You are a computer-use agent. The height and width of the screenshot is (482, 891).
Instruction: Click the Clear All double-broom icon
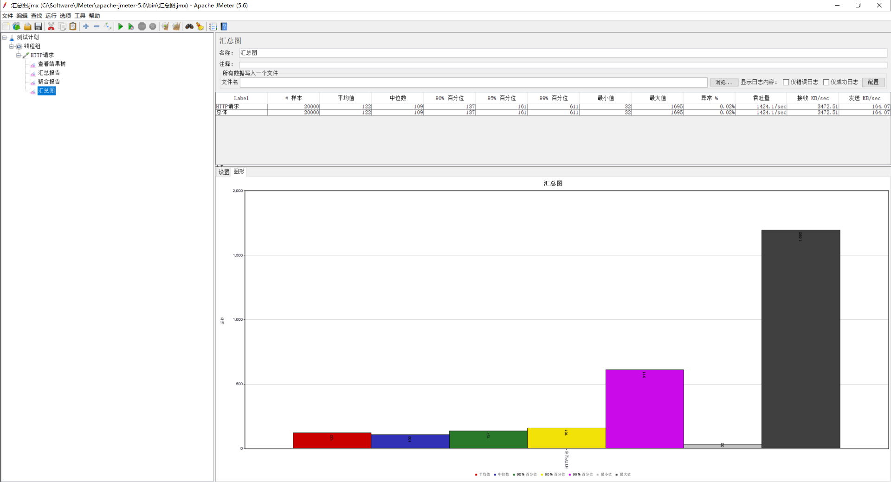(176, 26)
